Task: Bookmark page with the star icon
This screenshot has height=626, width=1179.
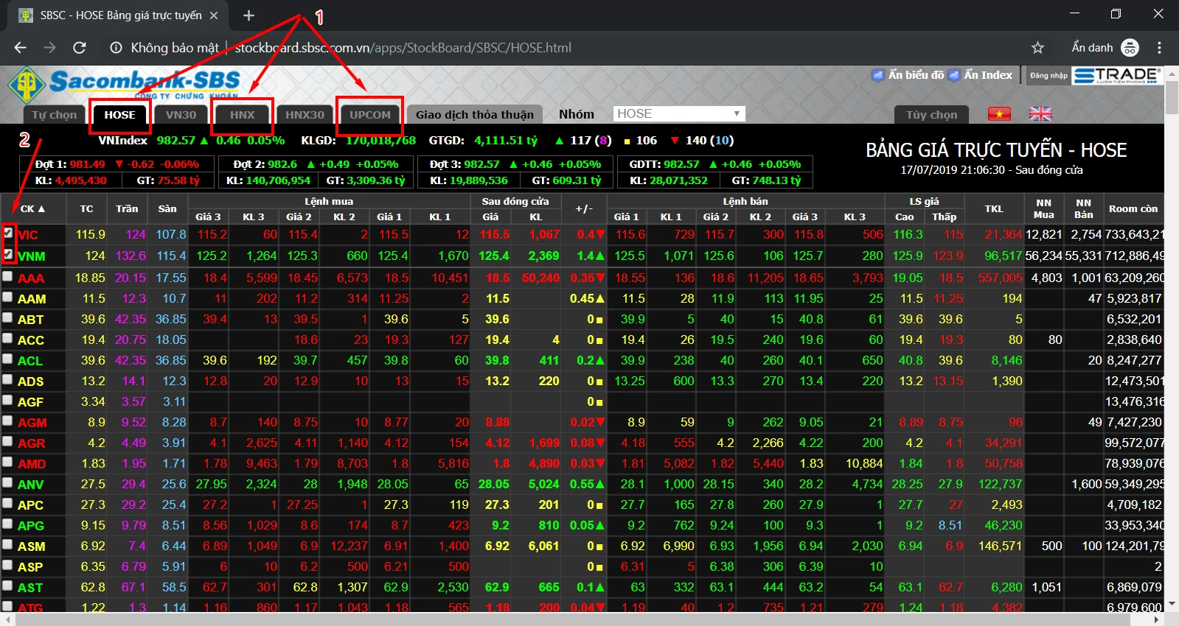Action: coord(1037,48)
